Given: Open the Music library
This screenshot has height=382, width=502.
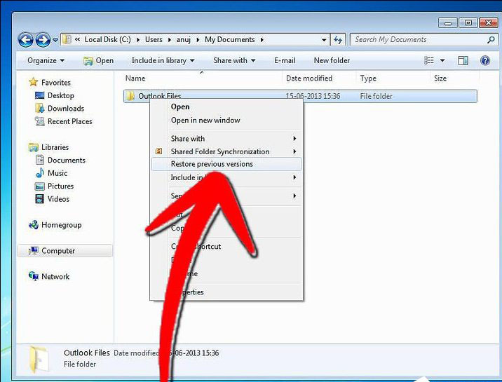Looking at the screenshot, I should point(57,173).
